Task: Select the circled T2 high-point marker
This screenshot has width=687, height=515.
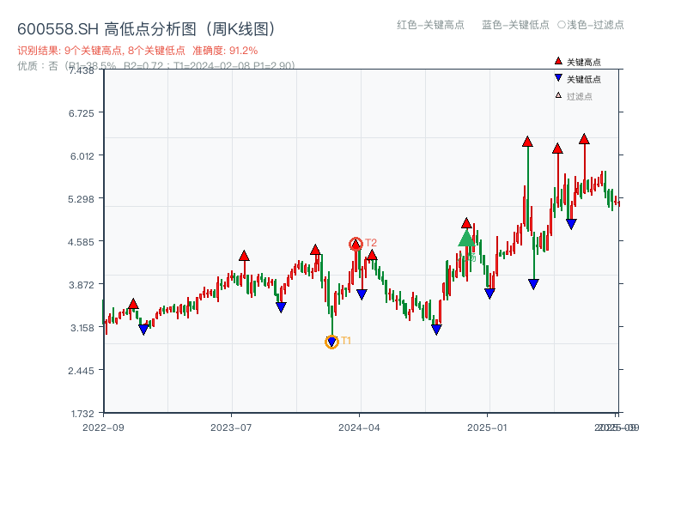Action: point(355,243)
